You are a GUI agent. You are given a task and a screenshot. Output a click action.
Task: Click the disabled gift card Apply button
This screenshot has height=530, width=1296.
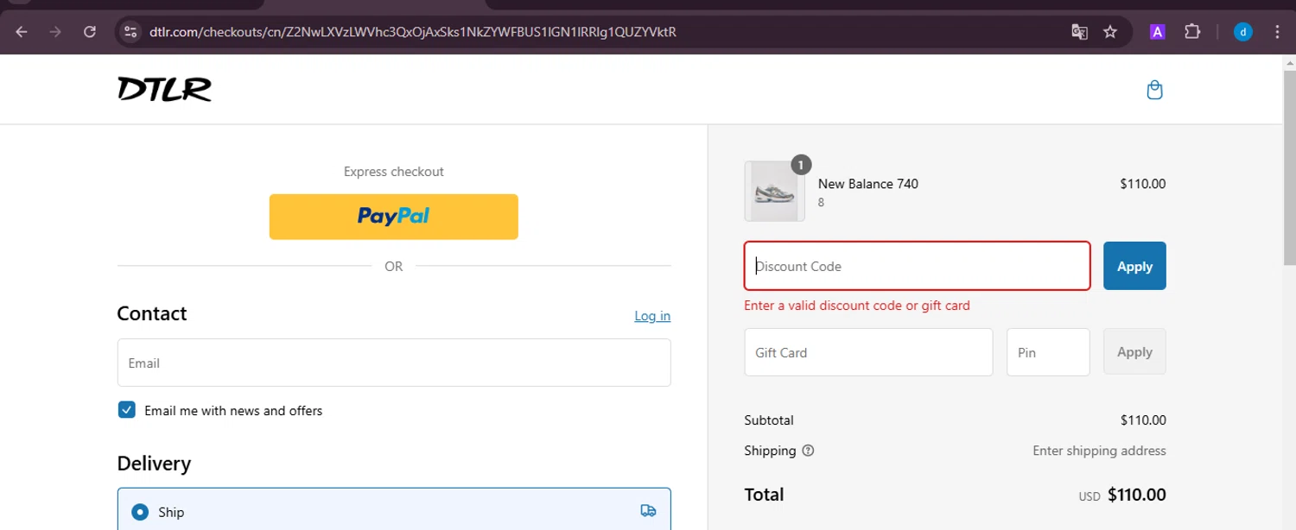tap(1134, 351)
